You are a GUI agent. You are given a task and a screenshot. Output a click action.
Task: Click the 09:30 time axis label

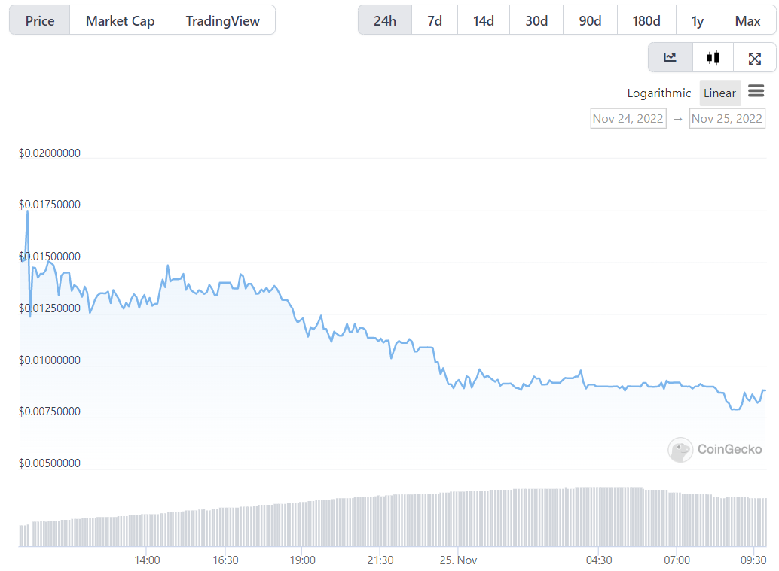(x=753, y=560)
